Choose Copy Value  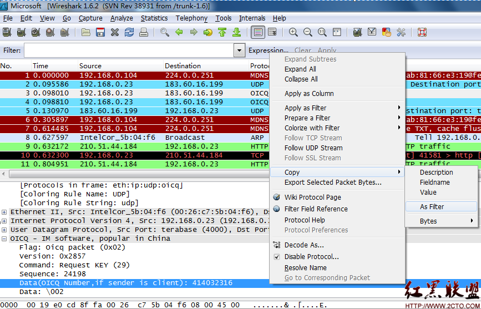pos(442,193)
